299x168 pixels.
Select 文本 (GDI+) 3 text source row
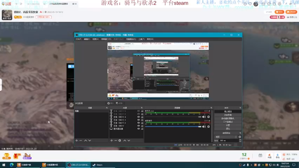[x=127, y=120]
